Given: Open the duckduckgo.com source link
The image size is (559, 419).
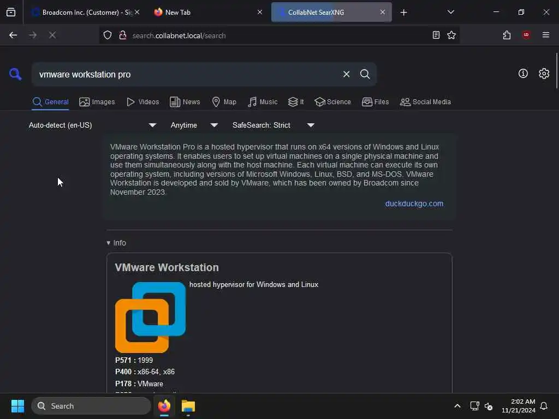Looking at the screenshot, I should [414, 203].
